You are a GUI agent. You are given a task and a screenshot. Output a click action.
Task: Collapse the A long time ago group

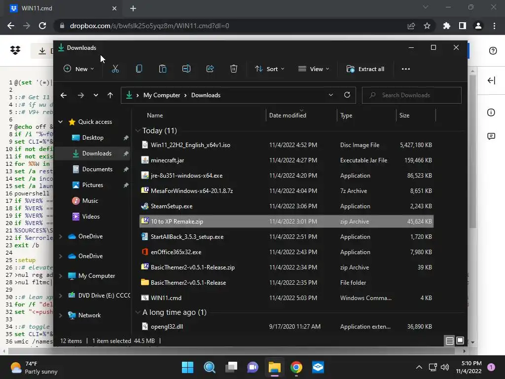point(138,312)
